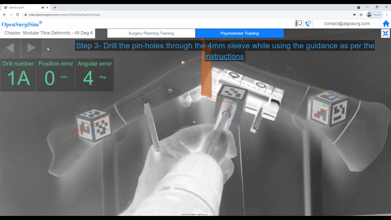This screenshot has height=220, width=391.
Task: Open the phone contact chat icon
Action: click(308, 24)
